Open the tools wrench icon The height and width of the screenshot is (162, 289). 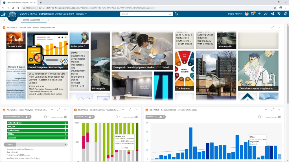coord(279,14)
